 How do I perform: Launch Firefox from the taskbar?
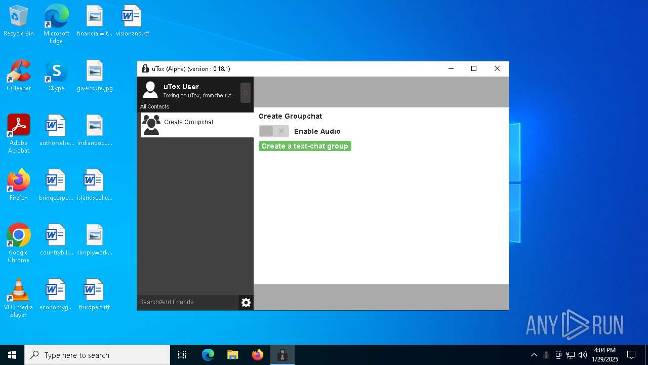coord(258,355)
